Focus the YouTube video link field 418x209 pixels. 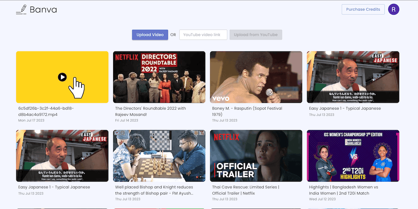point(203,35)
